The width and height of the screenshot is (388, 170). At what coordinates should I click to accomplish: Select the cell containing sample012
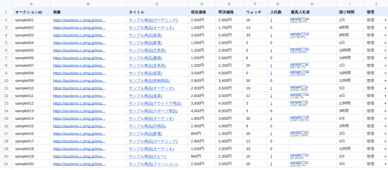[x=31, y=103]
